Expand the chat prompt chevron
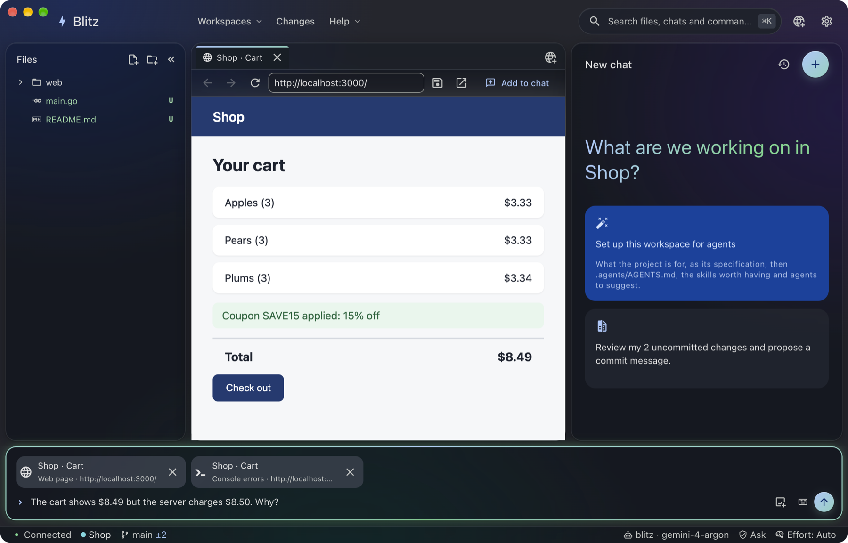This screenshot has width=848, height=543. [x=20, y=502]
